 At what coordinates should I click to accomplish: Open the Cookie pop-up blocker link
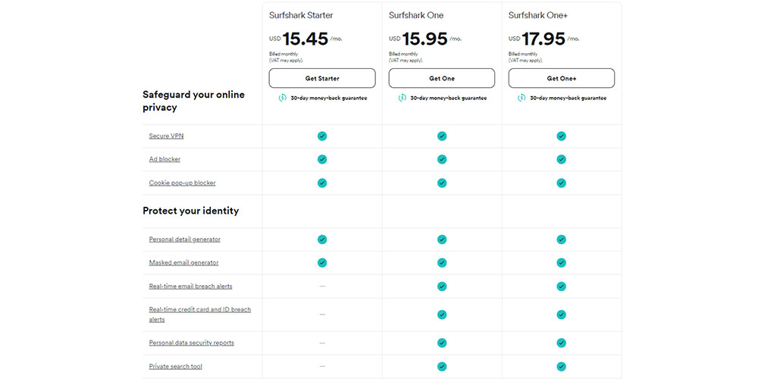pyautogui.click(x=182, y=183)
